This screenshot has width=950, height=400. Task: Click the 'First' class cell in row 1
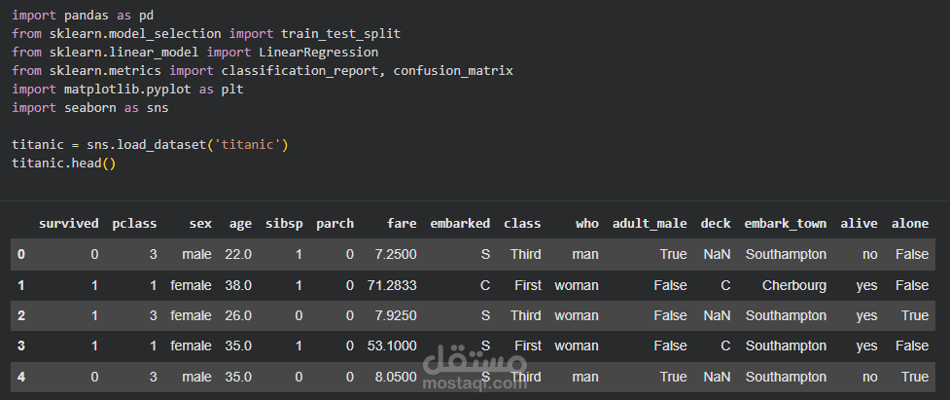[528, 285]
